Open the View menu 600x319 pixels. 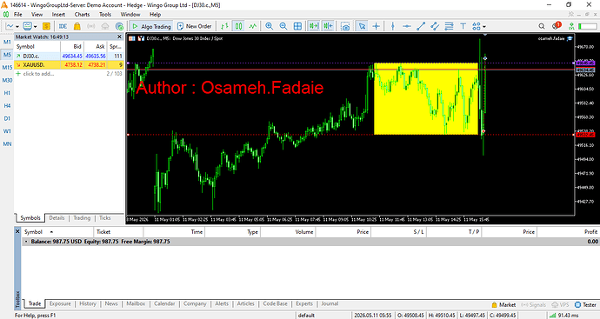click(x=37, y=15)
